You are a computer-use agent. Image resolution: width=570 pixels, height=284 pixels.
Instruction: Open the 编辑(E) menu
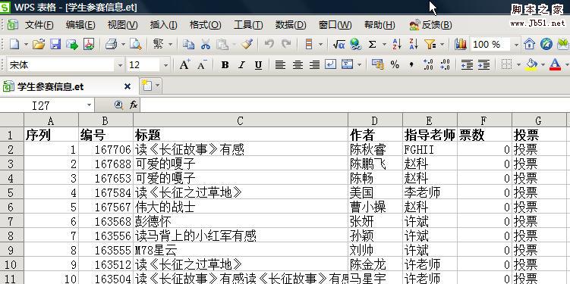point(80,25)
